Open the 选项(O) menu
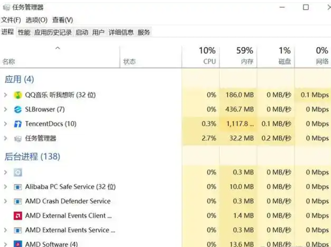Image resolution: width=331 pixels, height=247 pixels. click(x=37, y=20)
